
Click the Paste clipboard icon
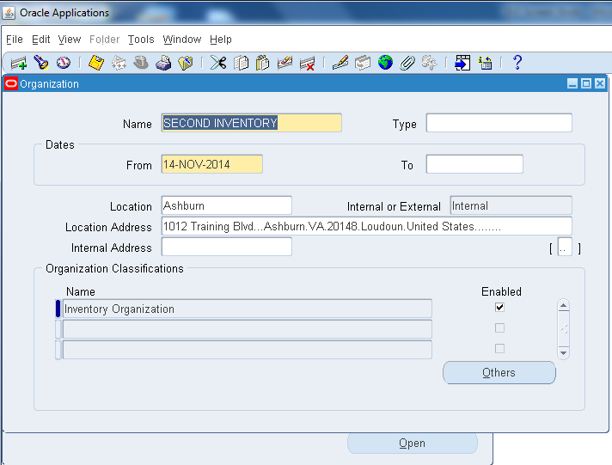click(263, 63)
